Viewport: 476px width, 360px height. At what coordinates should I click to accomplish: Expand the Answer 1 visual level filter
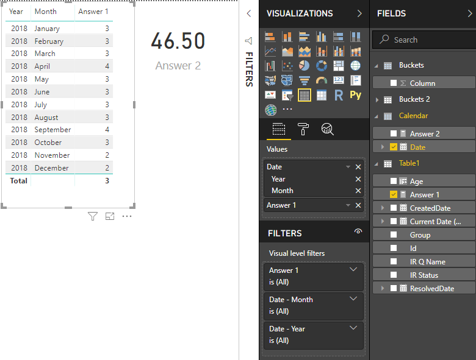[353, 269]
